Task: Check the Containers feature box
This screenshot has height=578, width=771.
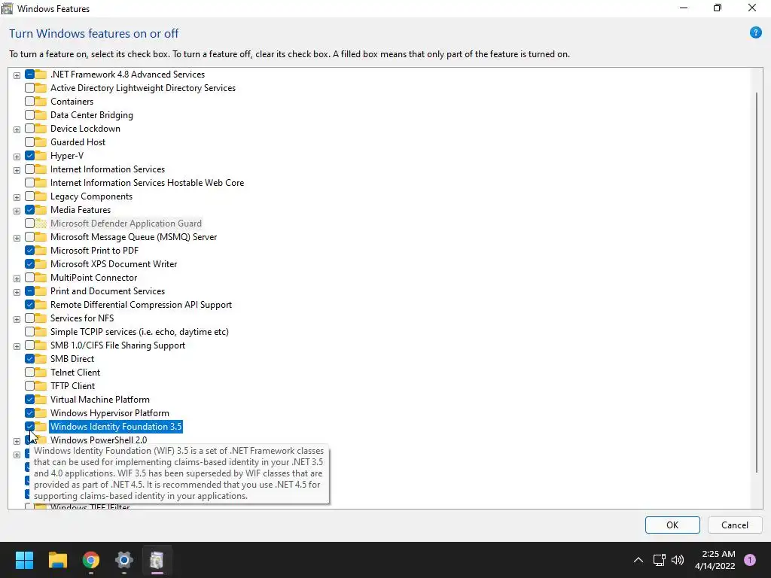Action: (x=29, y=102)
